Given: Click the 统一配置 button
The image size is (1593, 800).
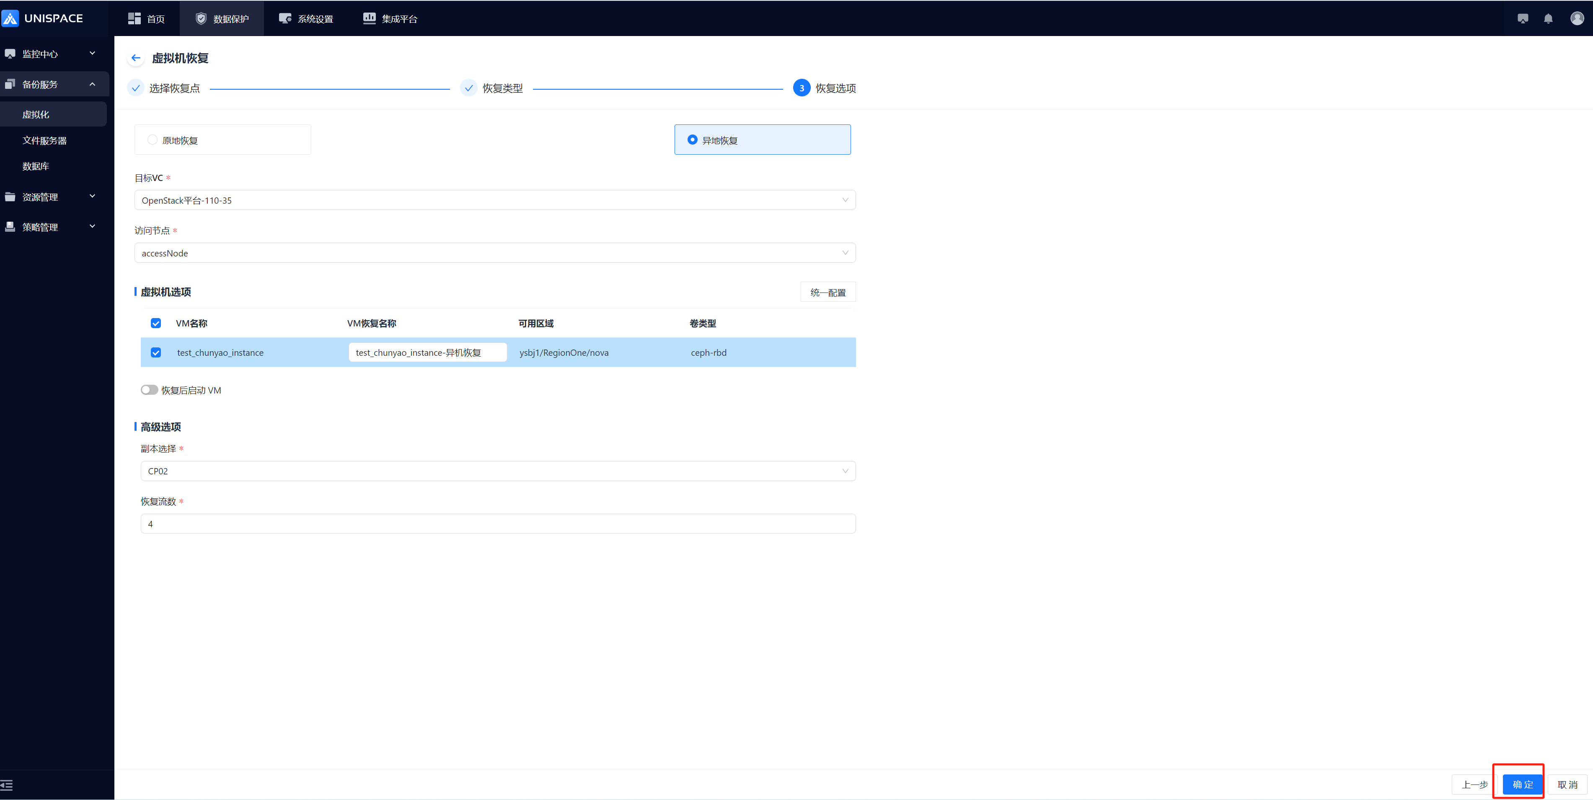Looking at the screenshot, I should [x=828, y=292].
